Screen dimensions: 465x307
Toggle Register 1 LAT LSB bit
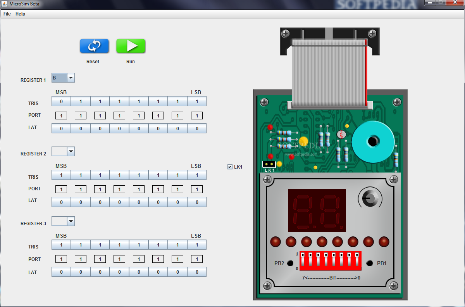click(197, 128)
